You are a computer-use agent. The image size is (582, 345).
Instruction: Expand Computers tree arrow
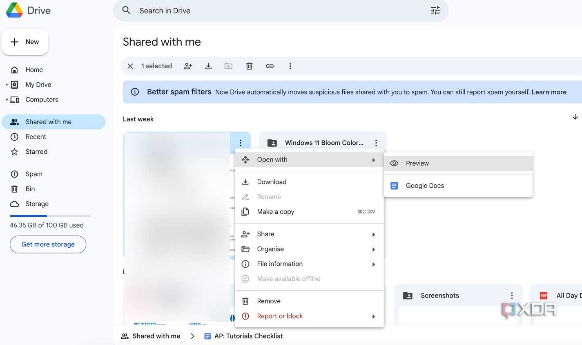[x=7, y=99]
